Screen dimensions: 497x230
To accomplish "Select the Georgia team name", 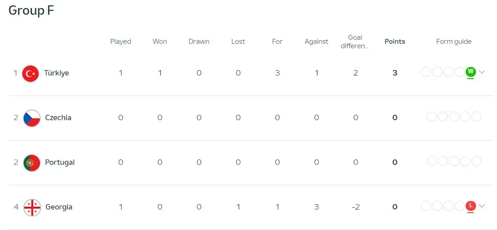I will (59, 207).
